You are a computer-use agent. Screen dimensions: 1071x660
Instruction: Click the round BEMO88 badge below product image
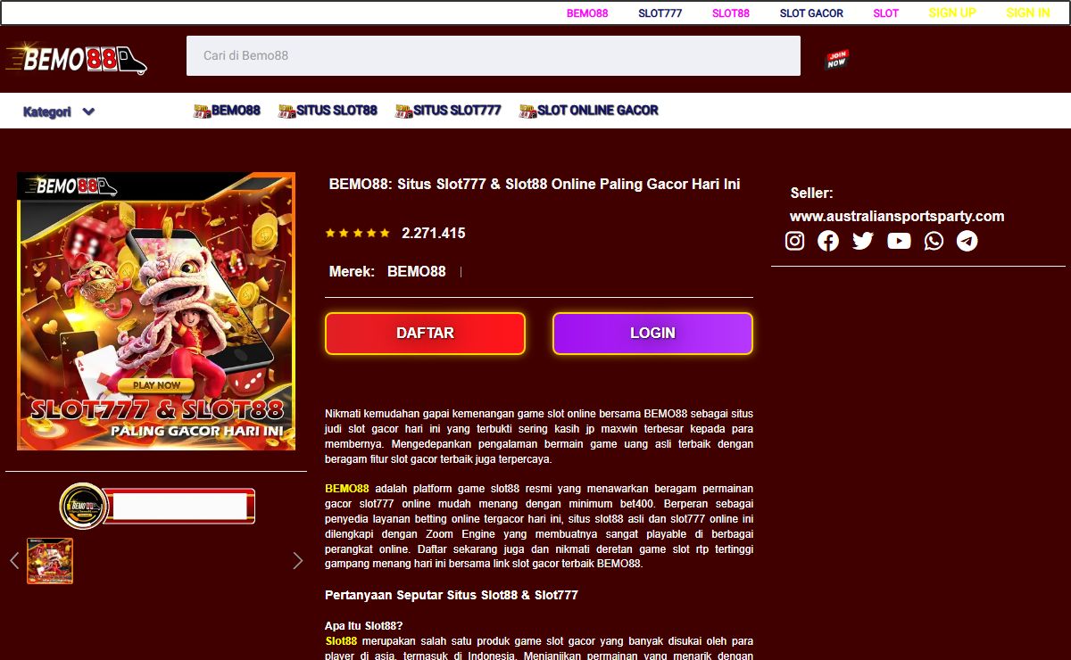coord(82,506)
